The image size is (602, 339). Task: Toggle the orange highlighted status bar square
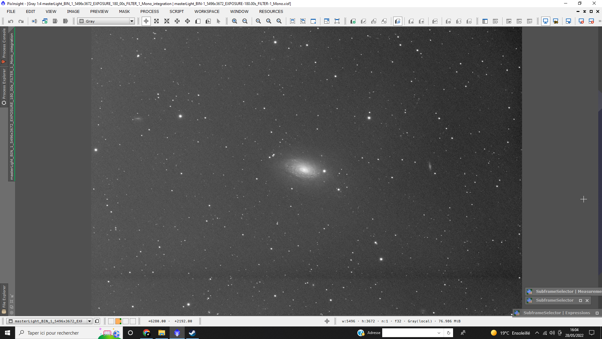118,321
